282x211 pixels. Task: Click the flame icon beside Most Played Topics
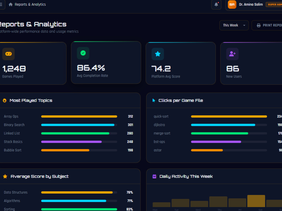coord(5,101)
